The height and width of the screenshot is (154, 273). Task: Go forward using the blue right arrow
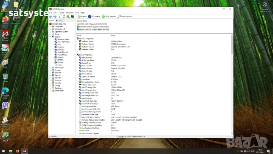55,17
